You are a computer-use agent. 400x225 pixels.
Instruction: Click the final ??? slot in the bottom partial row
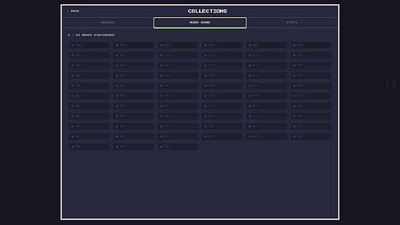click(x=178, y=147)
